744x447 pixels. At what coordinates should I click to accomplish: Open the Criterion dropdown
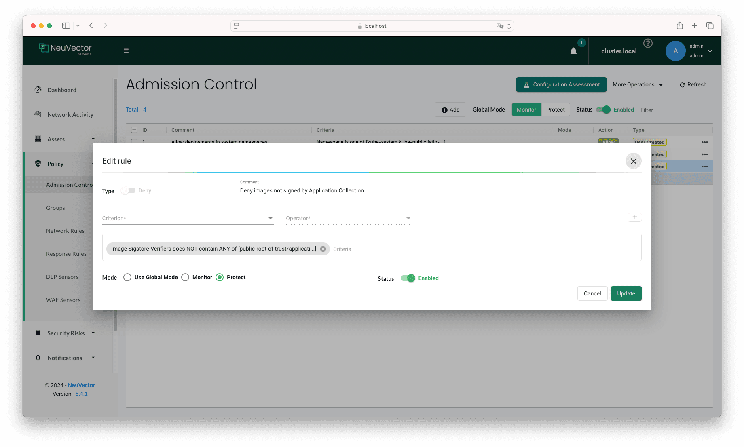click(x=188, y=218)
